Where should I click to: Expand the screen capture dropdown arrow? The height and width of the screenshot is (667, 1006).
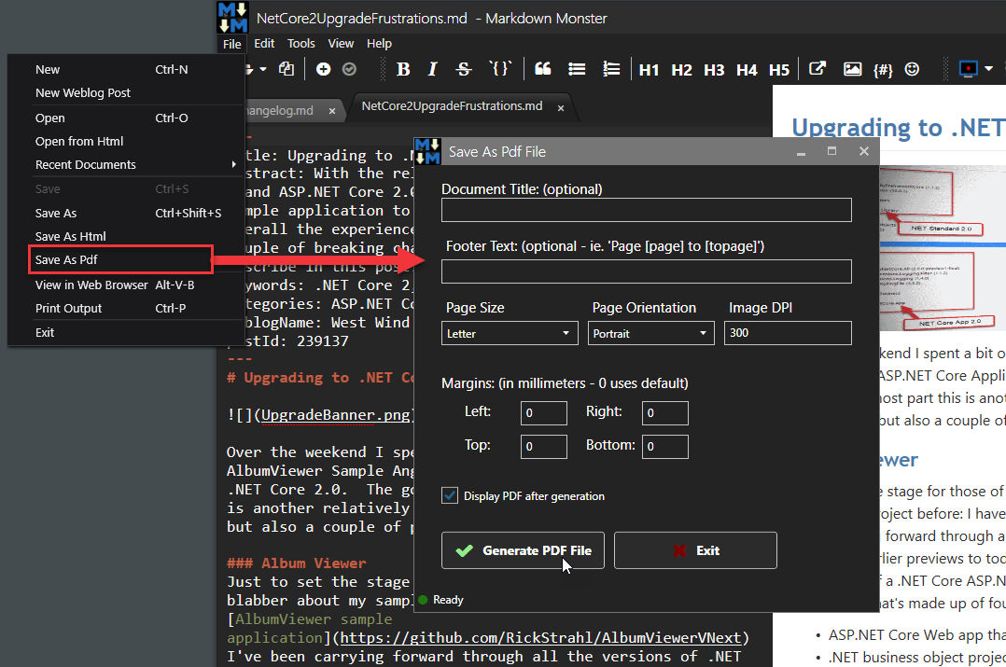click(x=988, y=69)
